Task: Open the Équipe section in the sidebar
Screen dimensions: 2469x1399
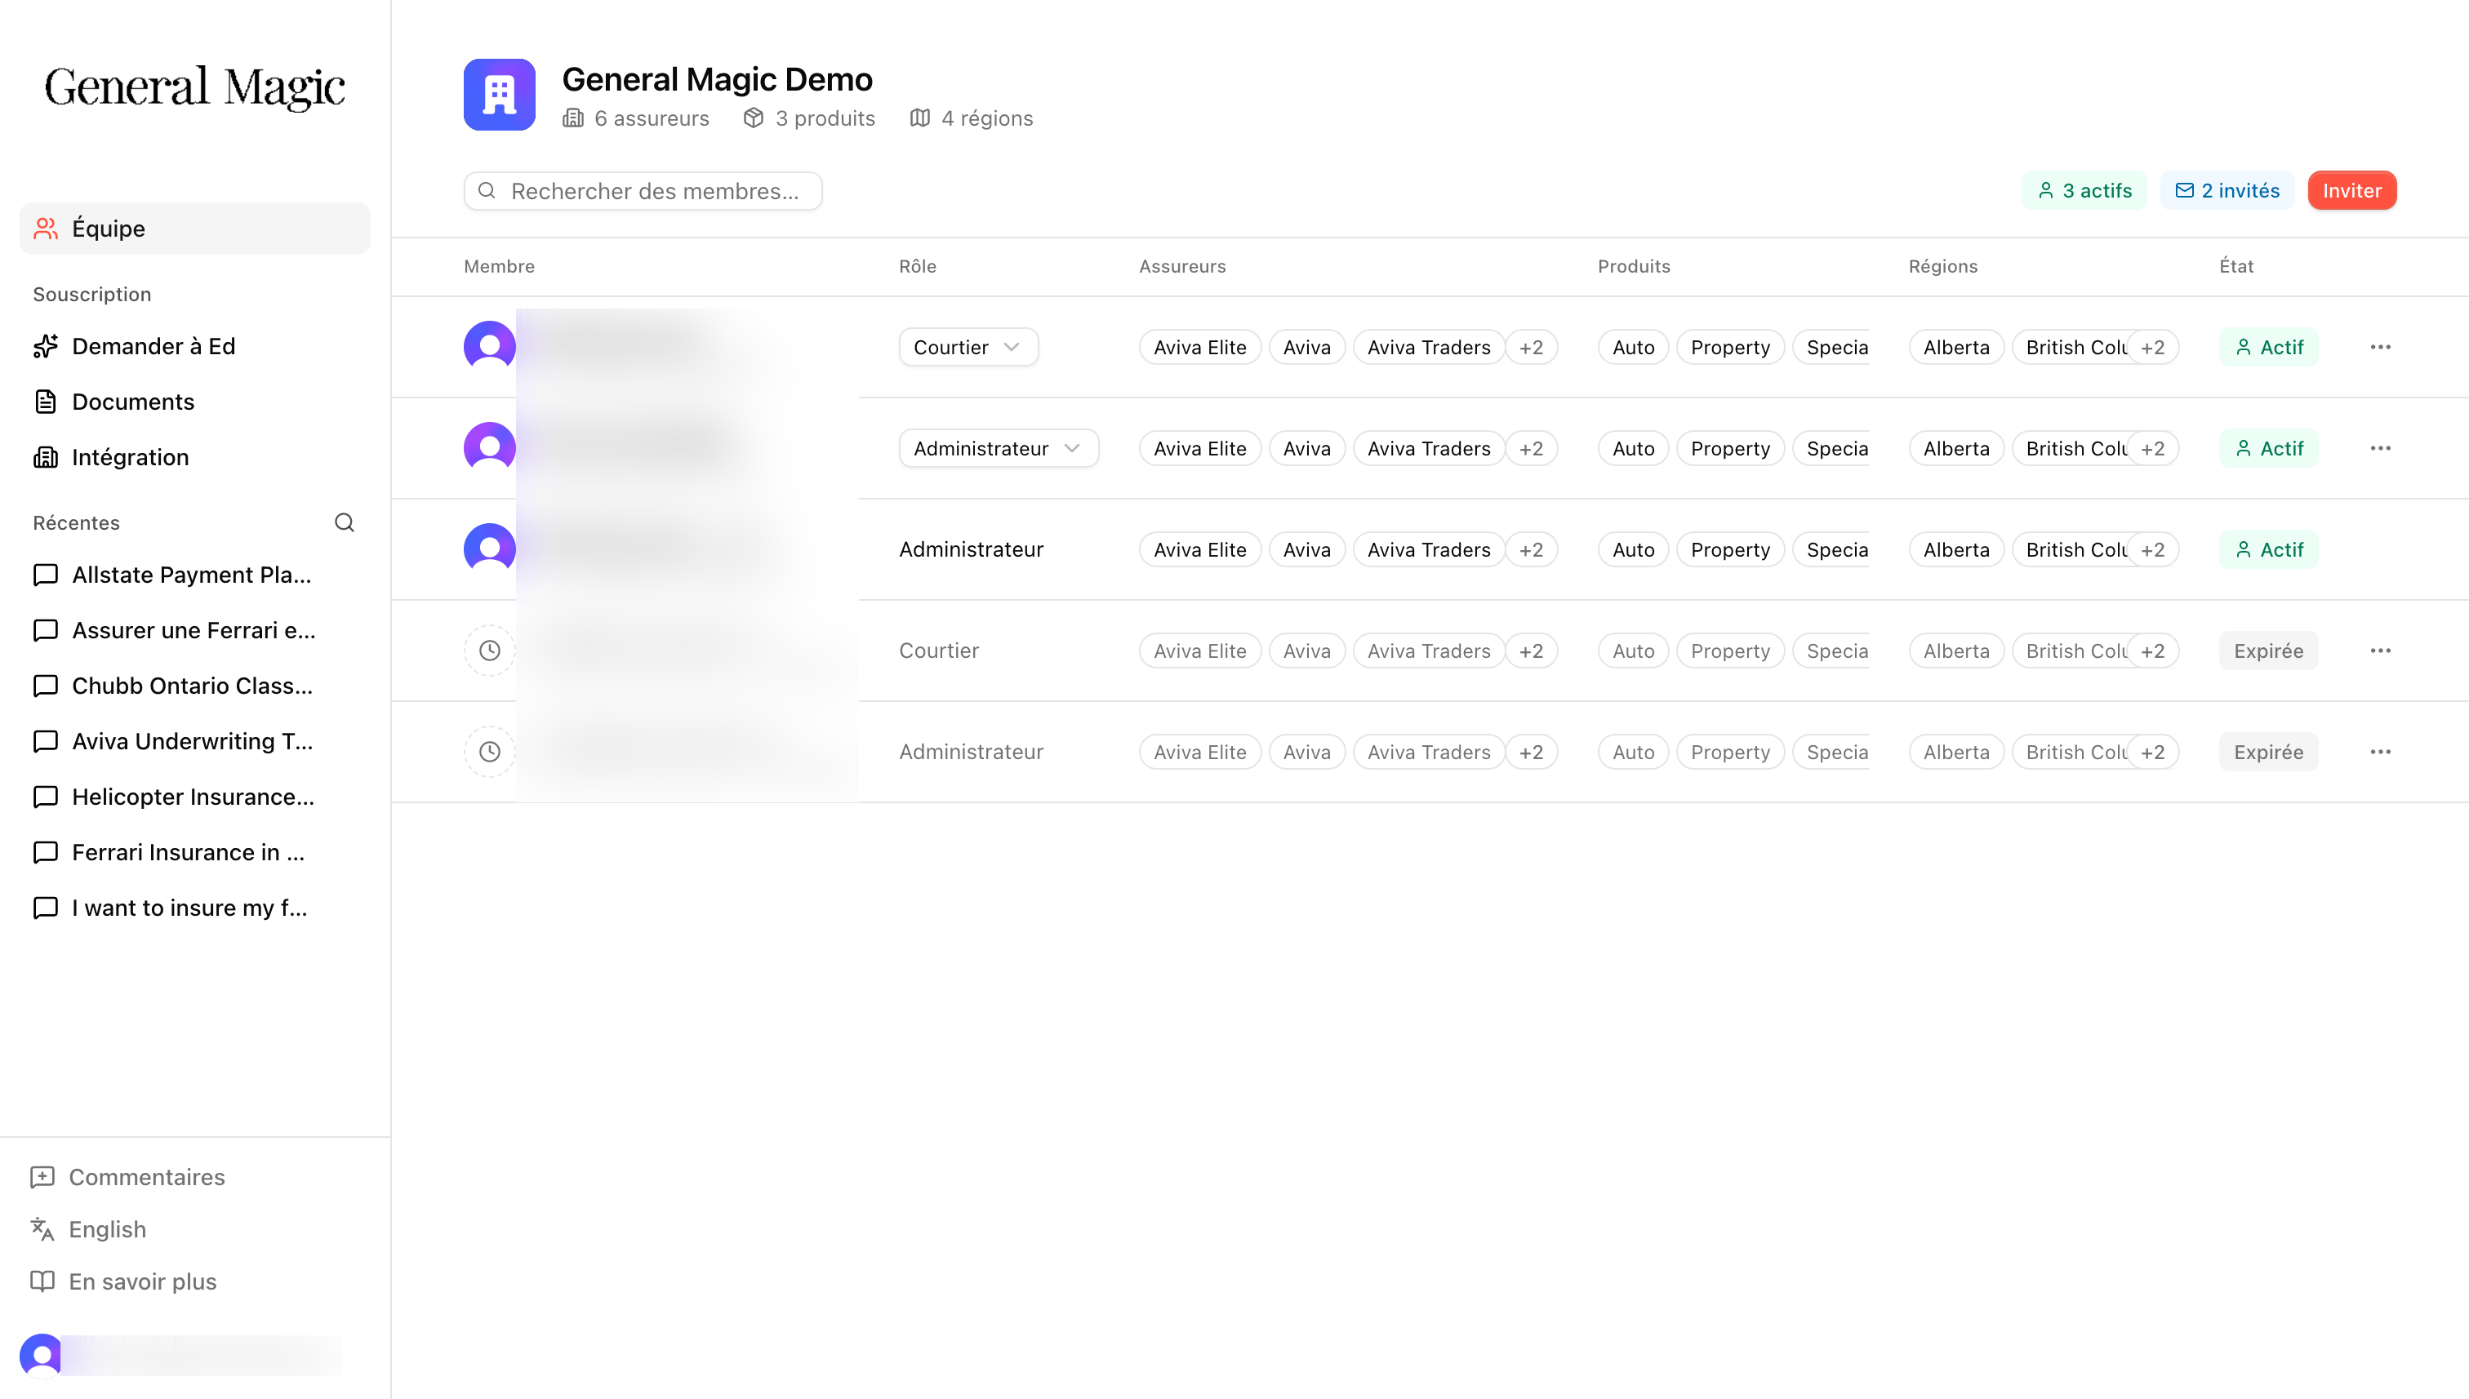Action: click(x=194, y=229)
